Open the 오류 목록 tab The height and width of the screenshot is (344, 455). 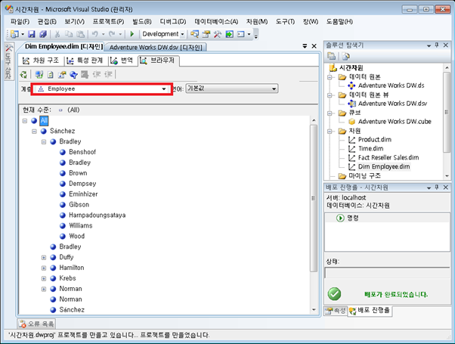tap(36, 324)
